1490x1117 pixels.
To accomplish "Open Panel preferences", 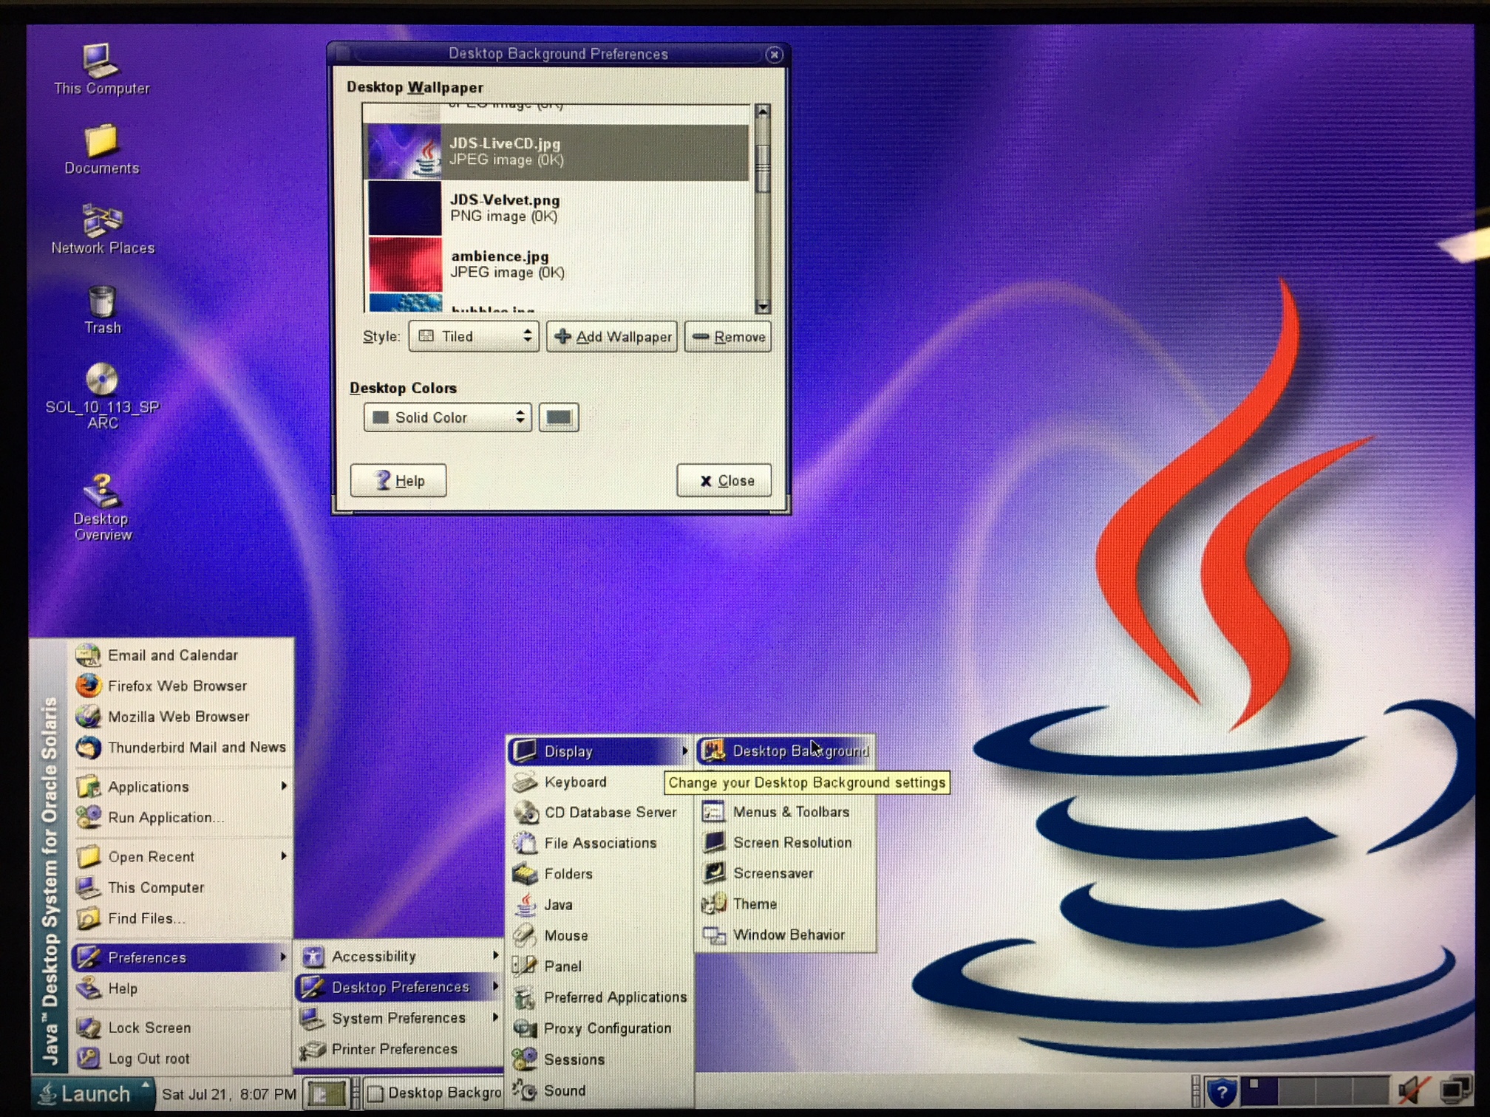I will pos(599,966).
